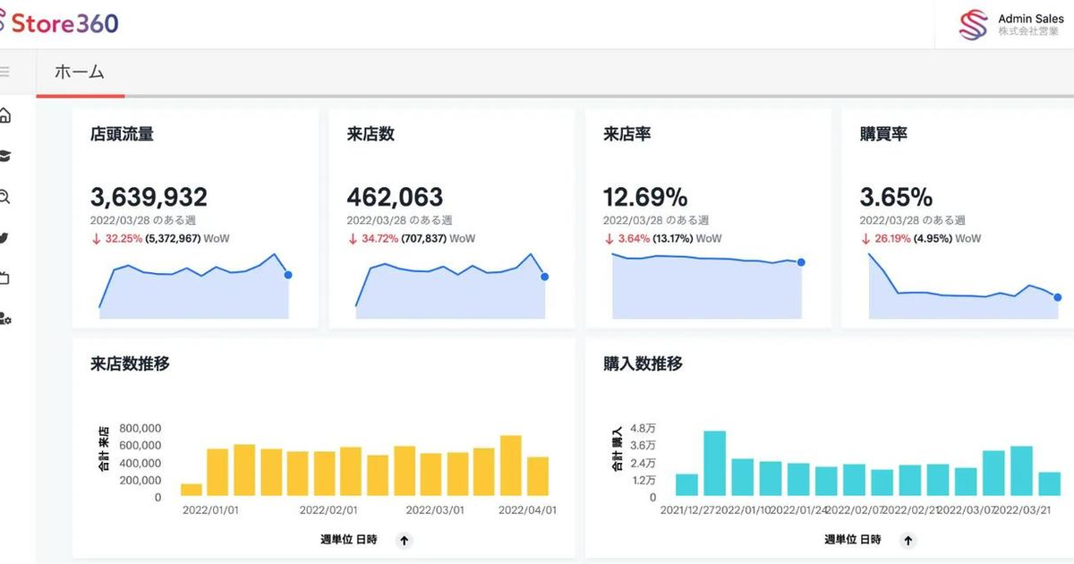Click the tallest yellow bar near 2022/04/01
The image size is (1074, 564).
click(512, 466)
